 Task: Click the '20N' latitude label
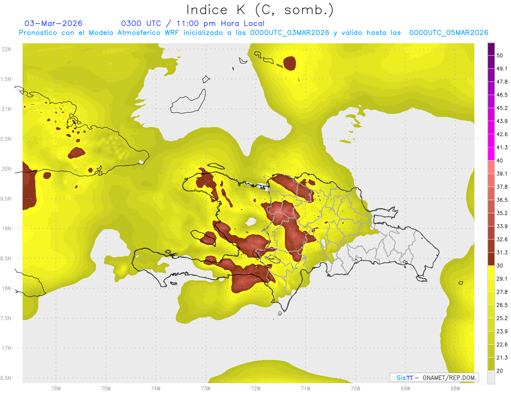(6, 169)
